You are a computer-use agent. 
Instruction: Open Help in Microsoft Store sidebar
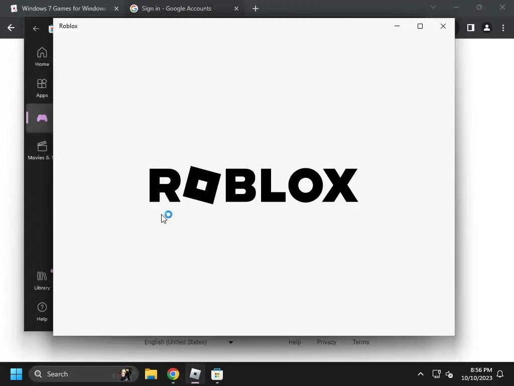coord(42,312)
